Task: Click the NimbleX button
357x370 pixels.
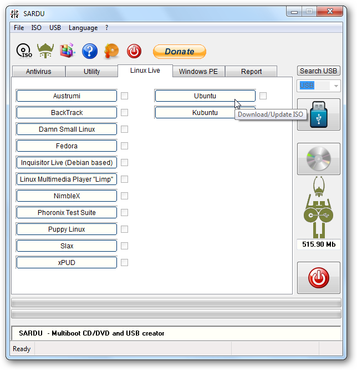Action: (67, 196)
